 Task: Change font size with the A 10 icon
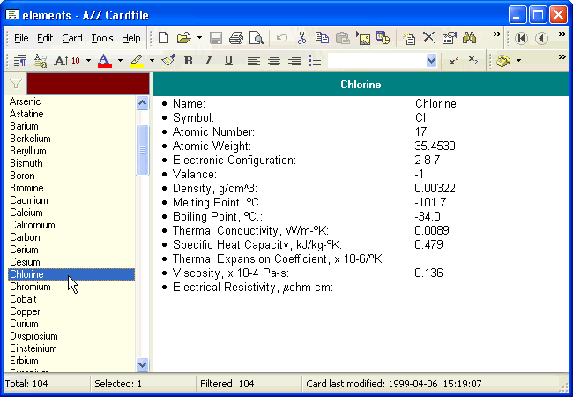coord(67,61)
